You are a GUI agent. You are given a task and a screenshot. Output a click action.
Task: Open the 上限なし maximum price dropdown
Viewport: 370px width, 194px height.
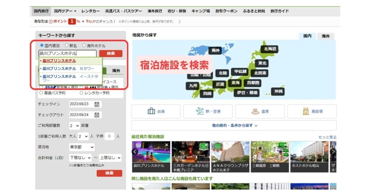click(x=110, y=158)
